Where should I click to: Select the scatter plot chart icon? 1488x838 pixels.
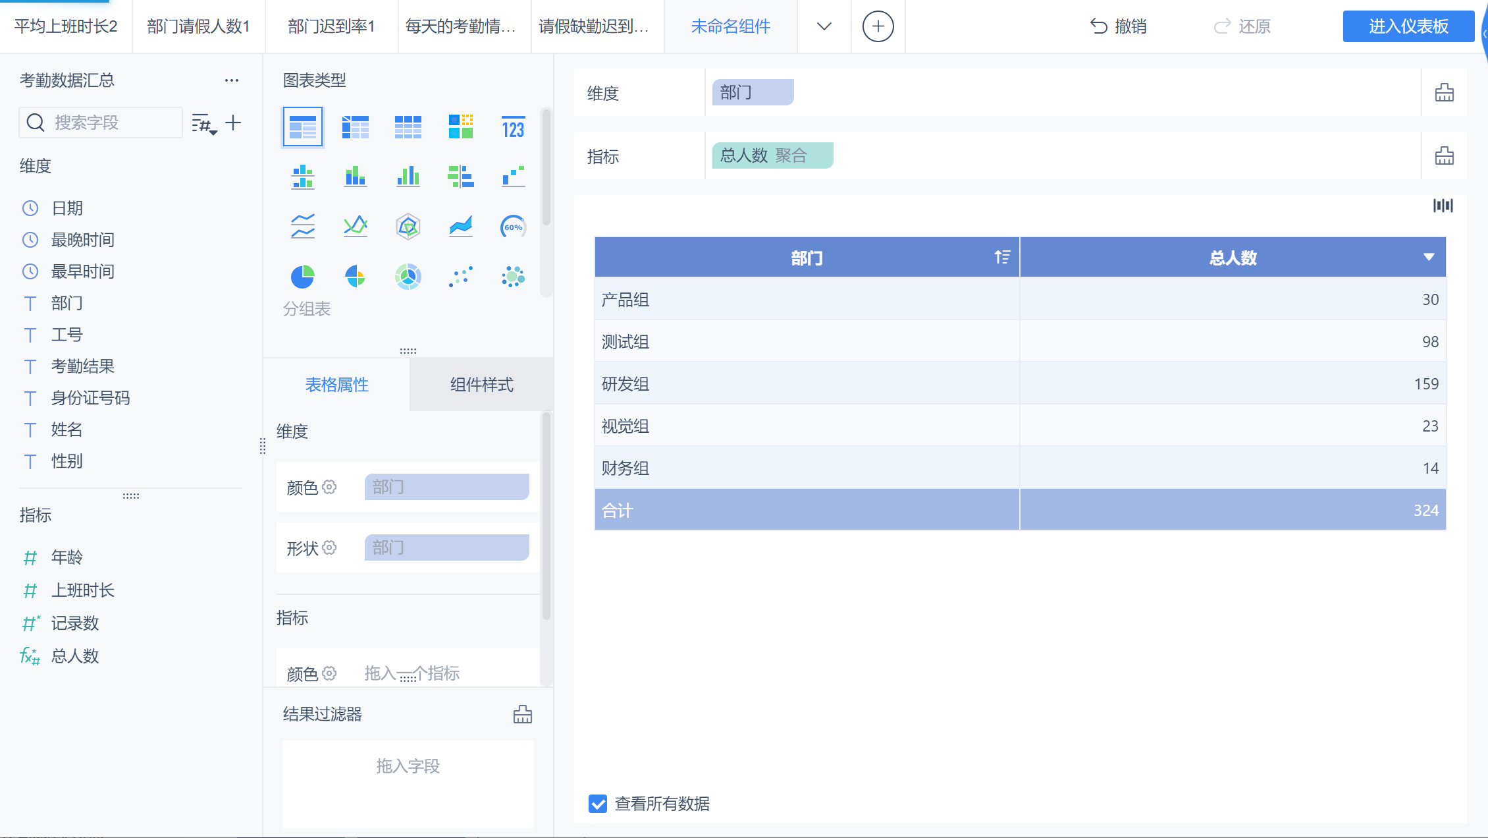(x=461, y=277)
